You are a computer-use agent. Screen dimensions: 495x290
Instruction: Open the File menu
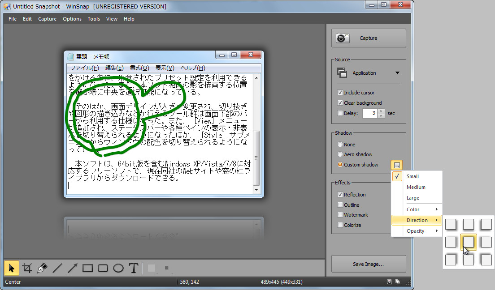[13, 19]
